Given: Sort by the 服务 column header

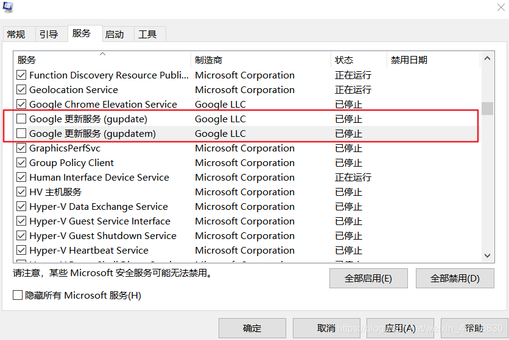Looking at the screenshot, I should pyautogui.click(x=102, y=60).
